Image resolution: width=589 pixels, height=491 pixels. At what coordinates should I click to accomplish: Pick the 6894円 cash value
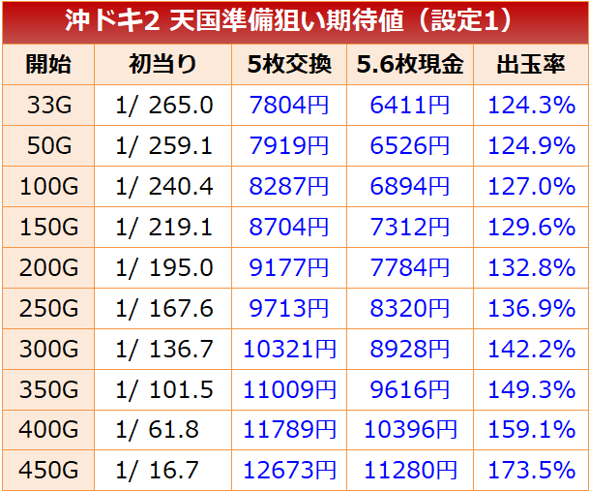(410, 186)
